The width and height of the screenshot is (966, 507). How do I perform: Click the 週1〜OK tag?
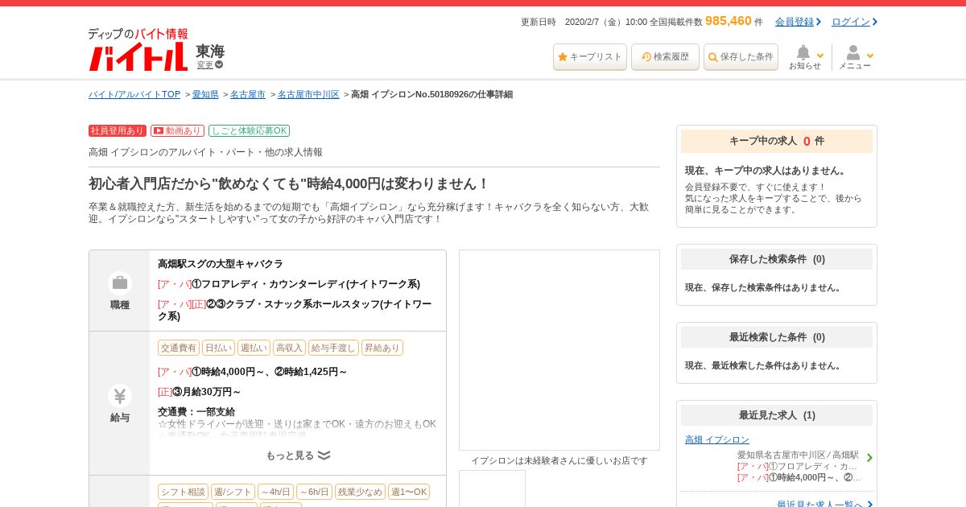click(x=409, y=492)
